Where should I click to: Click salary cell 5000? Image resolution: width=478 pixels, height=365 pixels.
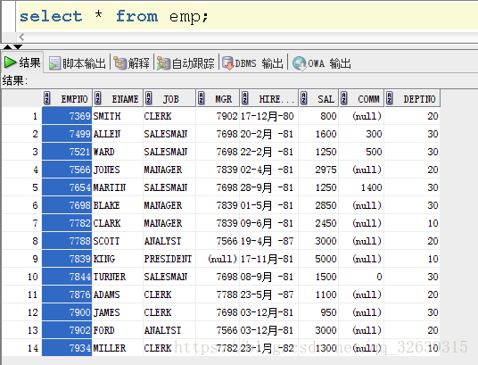(318, 259)
